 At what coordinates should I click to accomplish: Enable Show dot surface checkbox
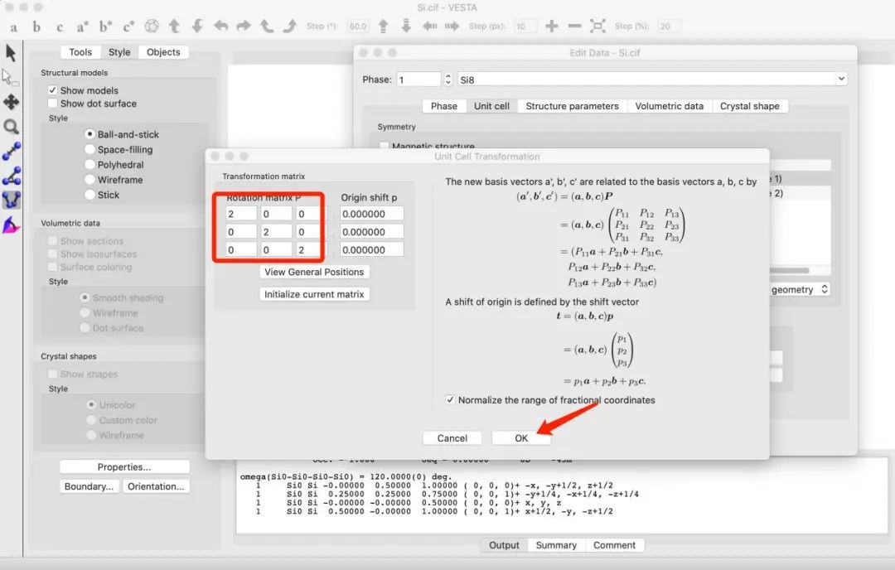click(52, 104)
